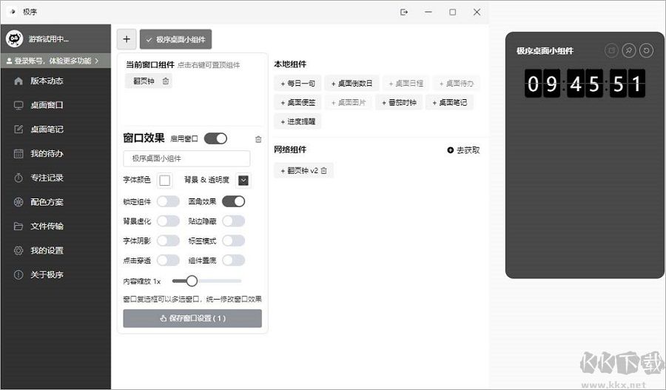Click the plus icon to add a window

pyautogui.click(x=126, y=39)
